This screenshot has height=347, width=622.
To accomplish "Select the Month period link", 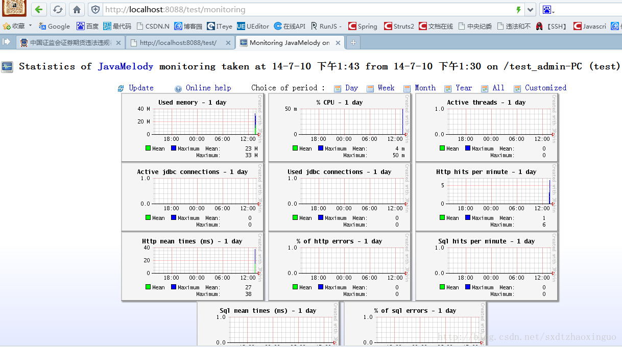I will tap(425, 88).
